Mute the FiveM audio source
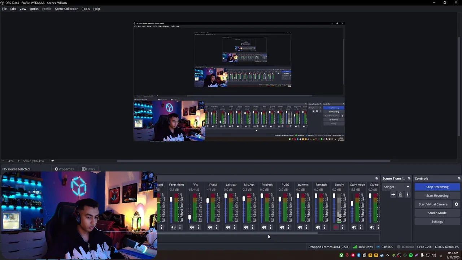This screenshot has width=462, height=260. [209, 227]
